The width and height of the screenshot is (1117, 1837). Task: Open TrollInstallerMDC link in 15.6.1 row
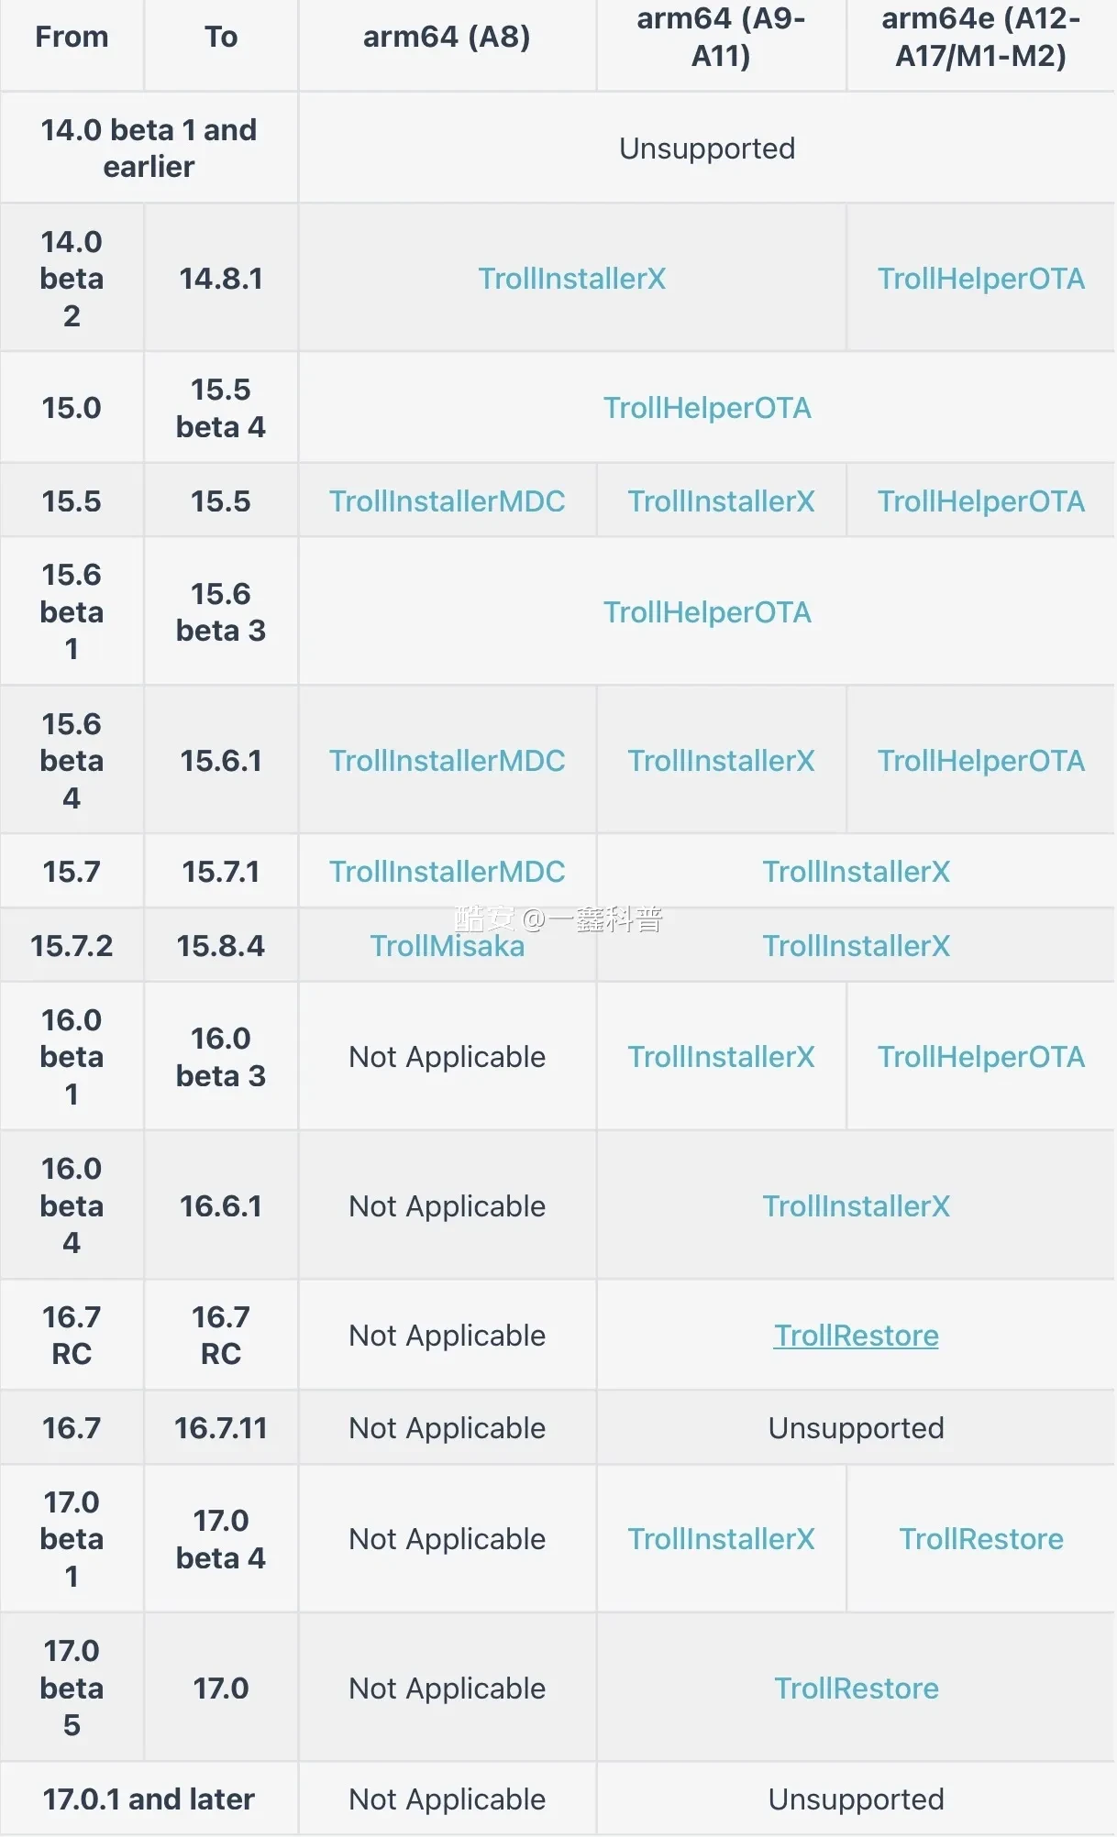pos(447,761)
